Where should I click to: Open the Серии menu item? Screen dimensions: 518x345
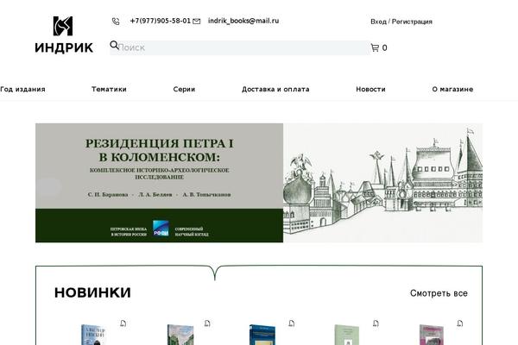[x=184, y=89]
